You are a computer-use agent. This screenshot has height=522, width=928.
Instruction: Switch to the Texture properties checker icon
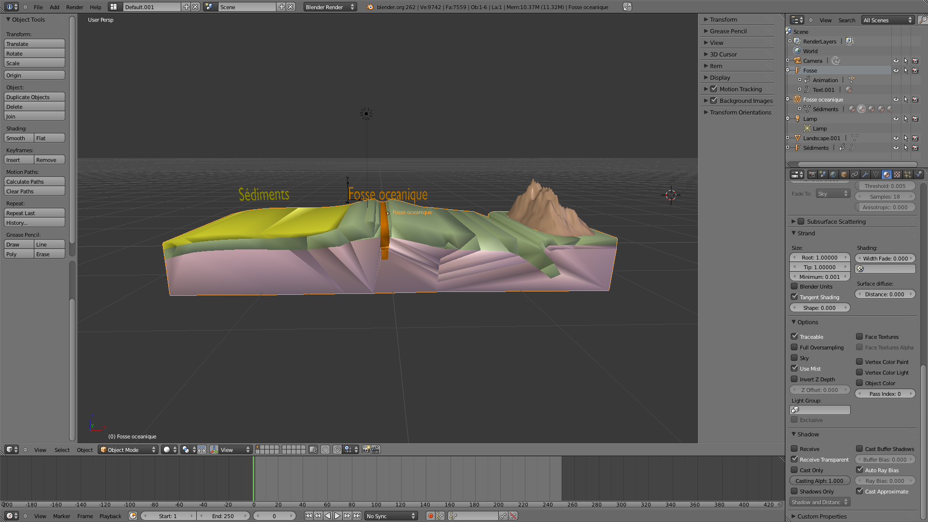[x=897, y=174]
